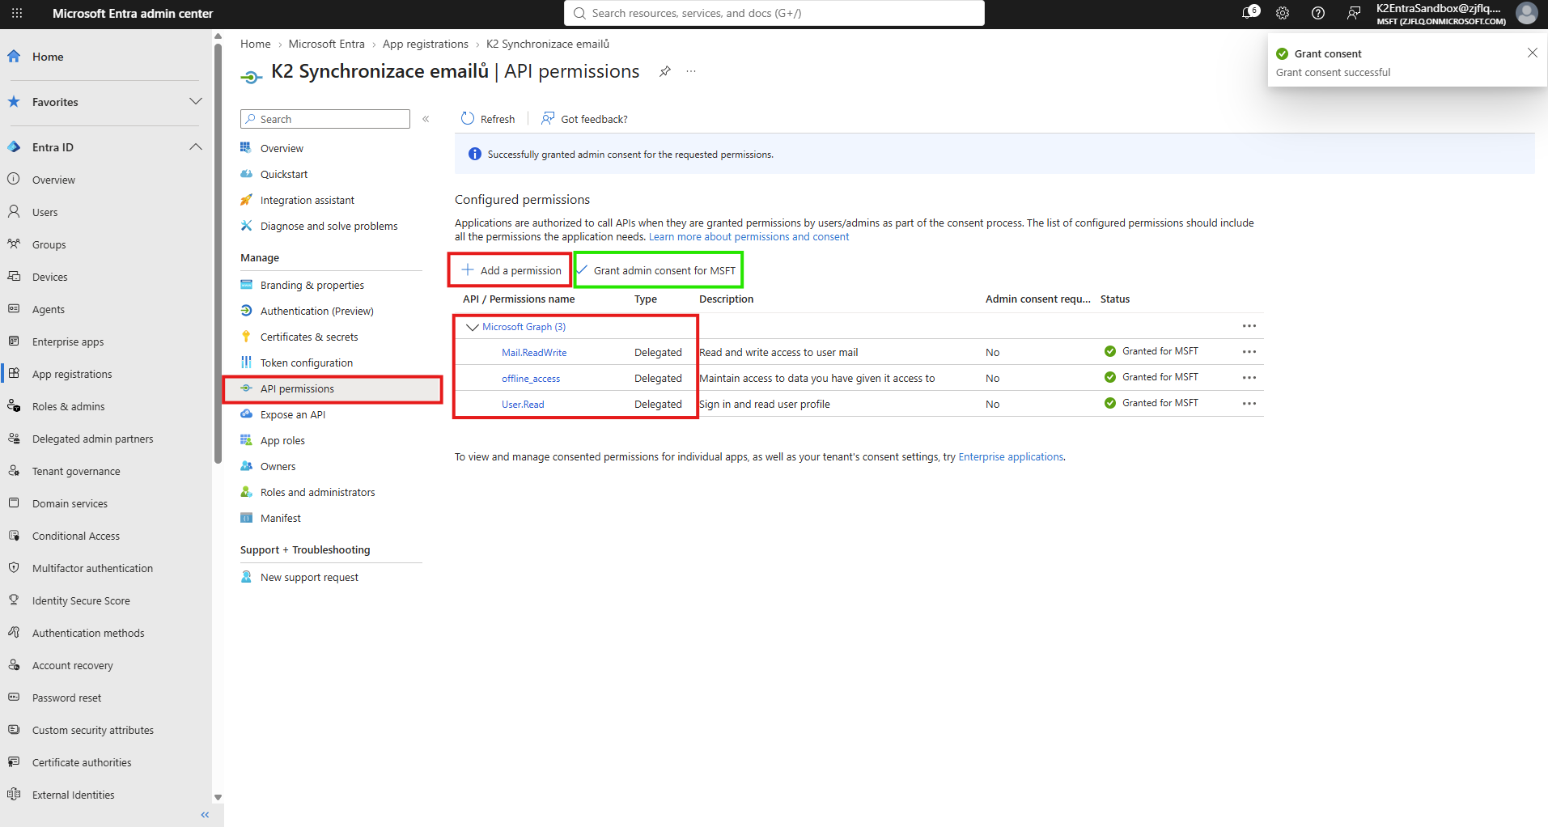1548x827 pixels.
Task: Collapse the Entra ID section
Action: tap(195, 147)
